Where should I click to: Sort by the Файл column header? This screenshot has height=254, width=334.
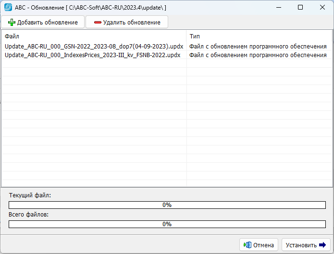pos(94,36)
